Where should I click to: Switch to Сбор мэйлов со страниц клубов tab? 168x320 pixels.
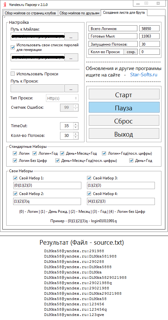[30, 13]
